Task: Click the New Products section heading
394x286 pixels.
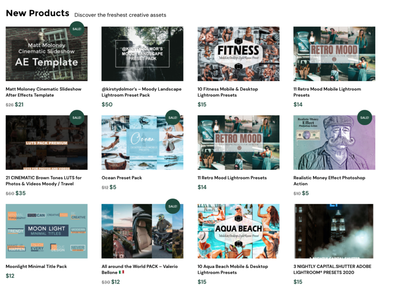Action: 37,13
